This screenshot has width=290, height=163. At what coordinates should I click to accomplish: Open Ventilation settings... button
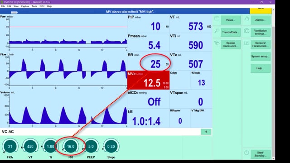(x=261, y=32)
